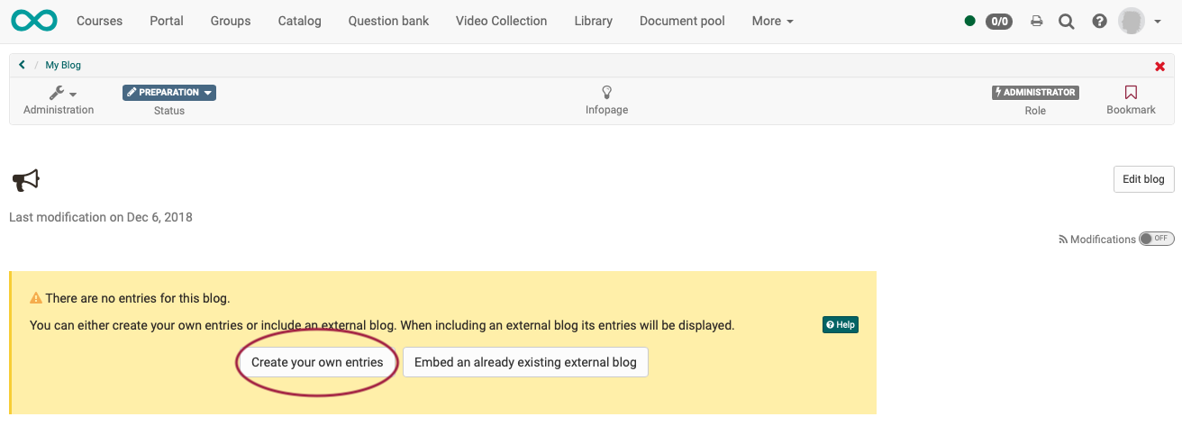Click Embed an already existing external blog
This screenshot has width=1182, height=435.
[525, 362]
